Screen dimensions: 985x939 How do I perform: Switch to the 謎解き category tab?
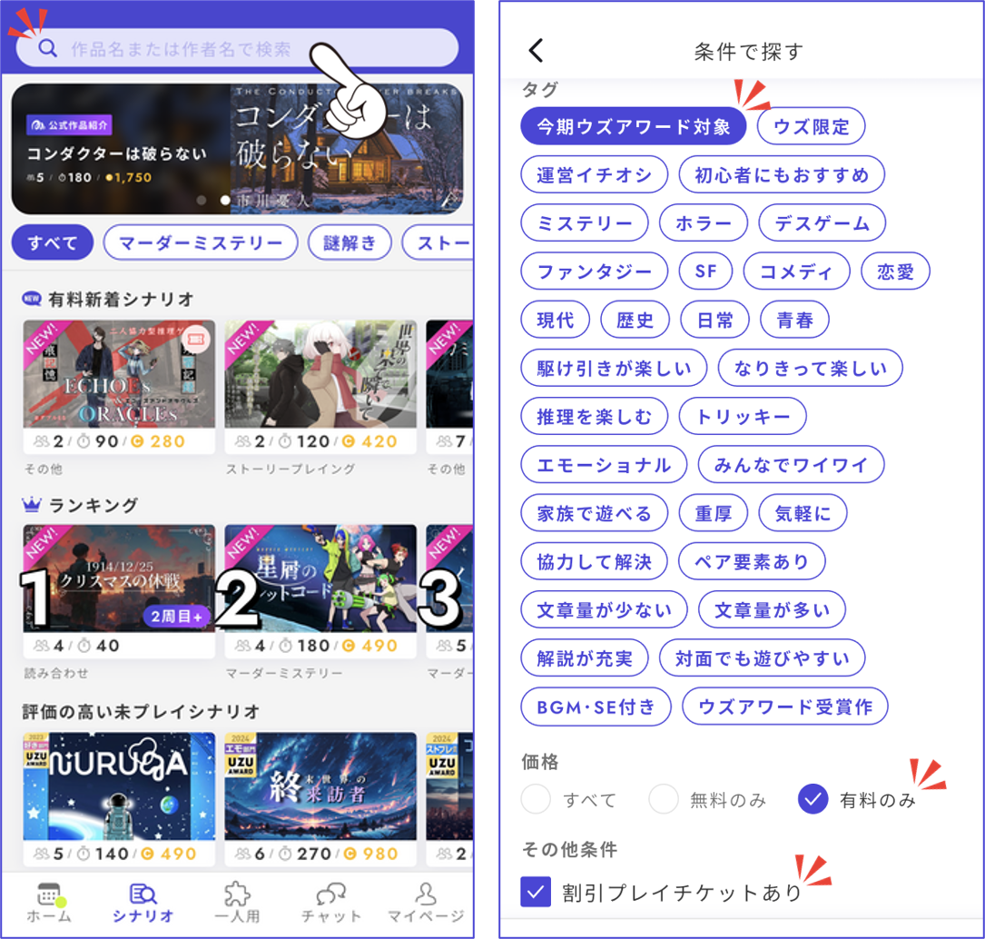350,242
